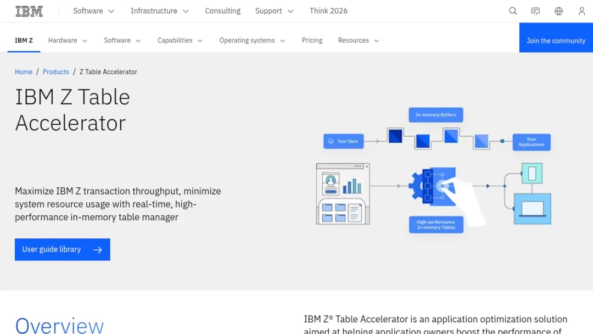Screen dimensions: 593x334
Task: Open Think 2026 in top navigation
Action: point(328,11)
